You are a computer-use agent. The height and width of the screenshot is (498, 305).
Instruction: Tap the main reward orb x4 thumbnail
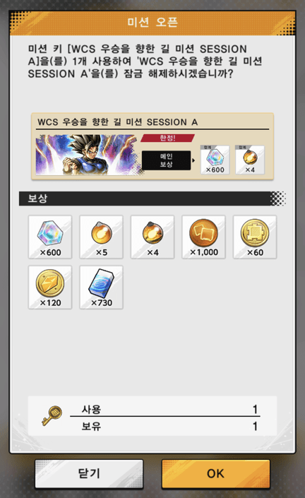click(x=250, y=160)
